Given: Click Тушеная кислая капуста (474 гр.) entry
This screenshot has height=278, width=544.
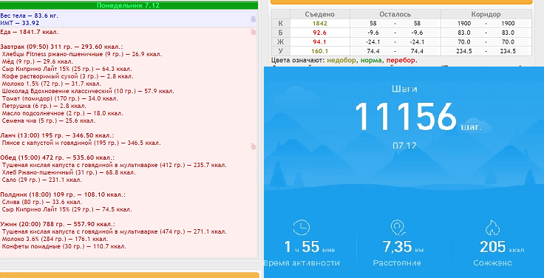Looking at the screenshot, I should click(x=114, y=231).
